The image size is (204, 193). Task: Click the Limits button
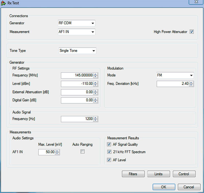[x=158, y=174]
